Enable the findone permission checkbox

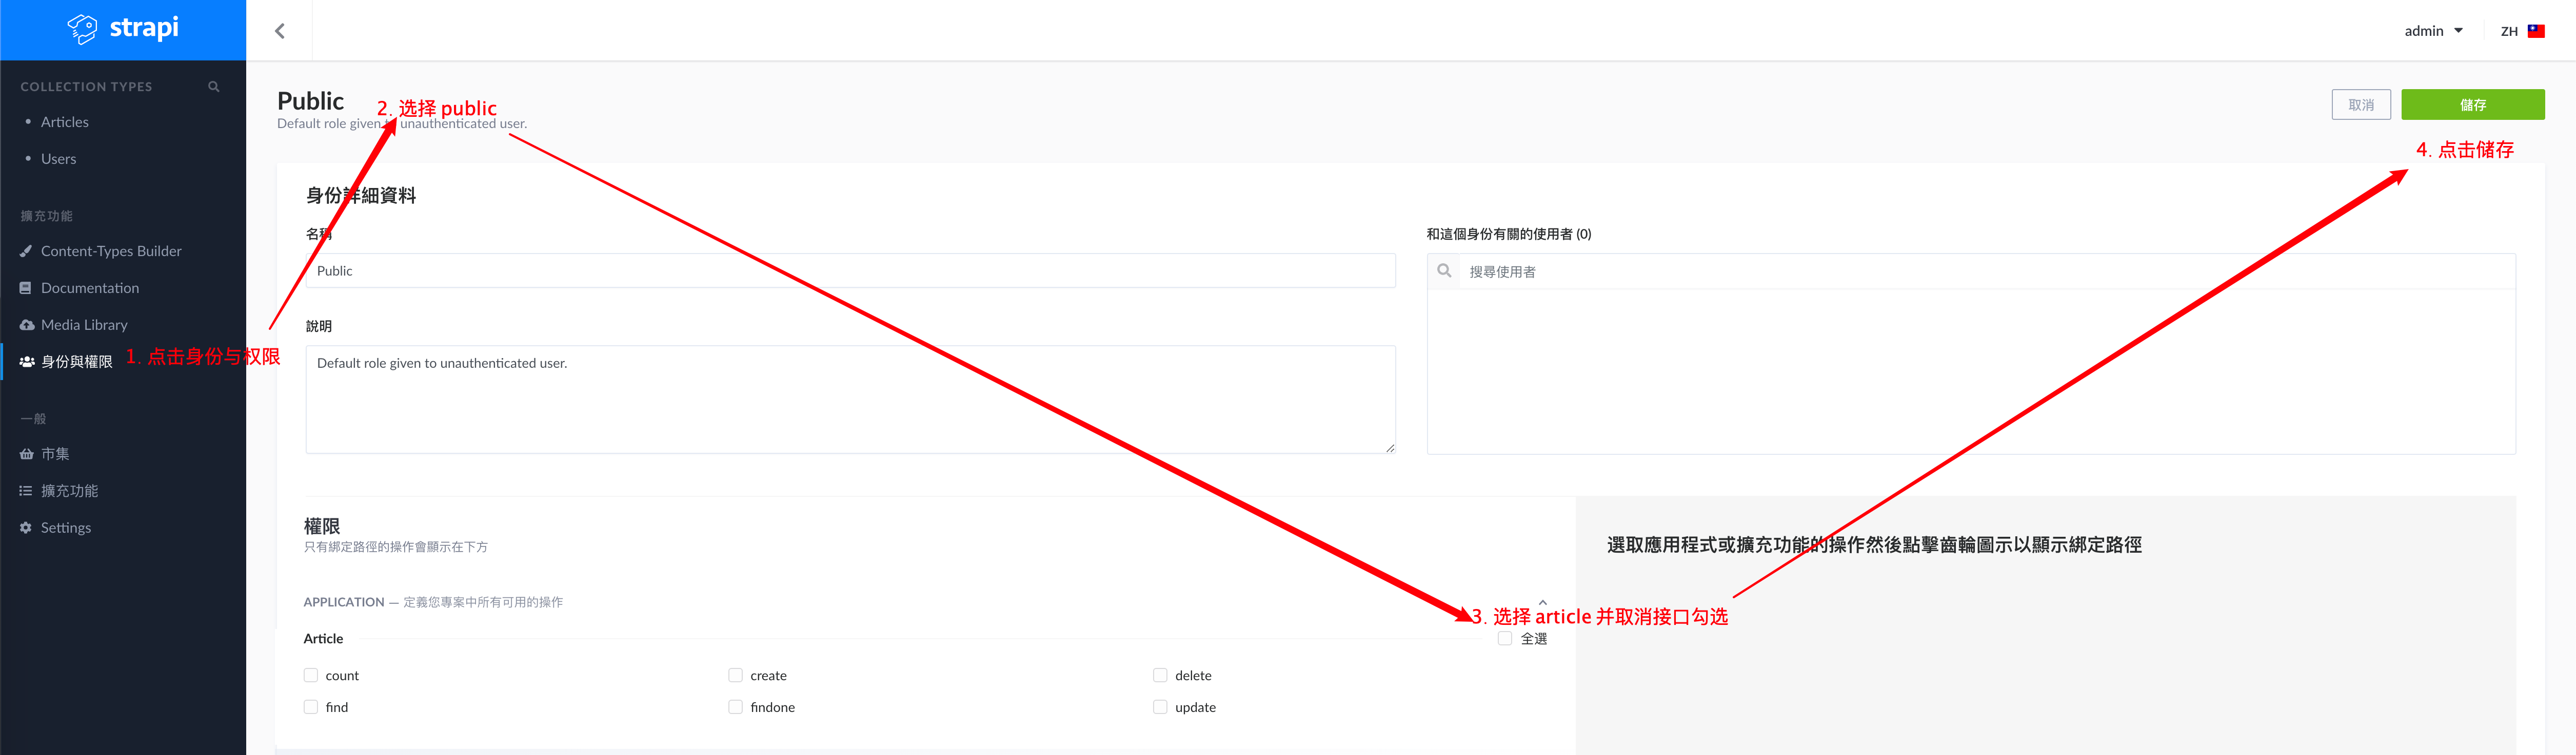[x=735, y=707]
